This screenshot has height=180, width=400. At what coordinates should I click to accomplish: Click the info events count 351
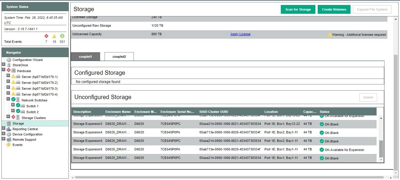[x=62, y=42]
